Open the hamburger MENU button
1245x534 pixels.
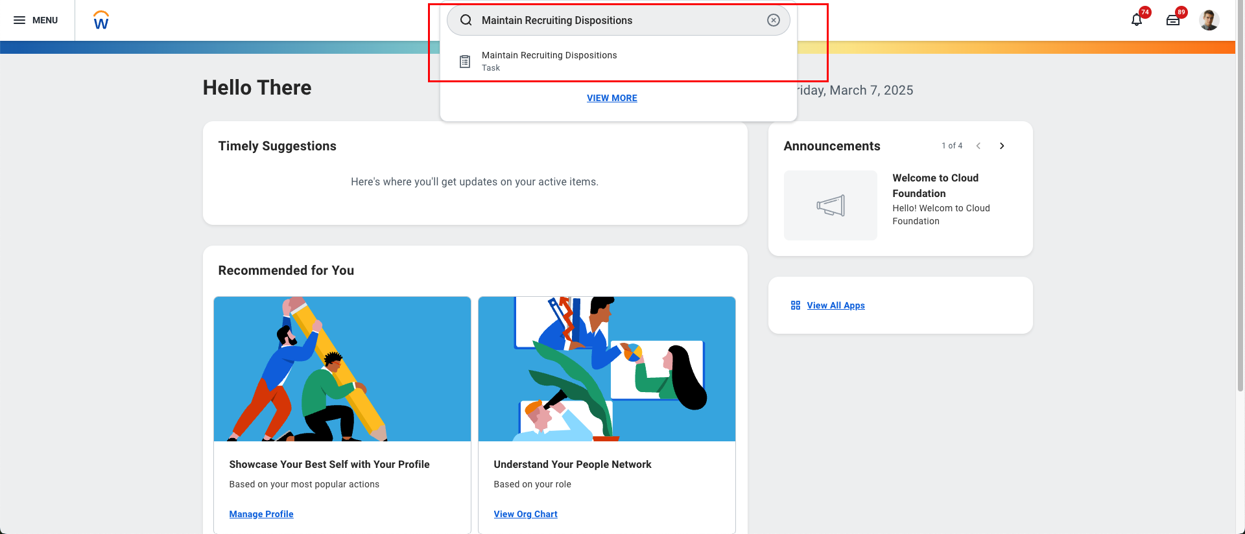[x=36, y=20]
